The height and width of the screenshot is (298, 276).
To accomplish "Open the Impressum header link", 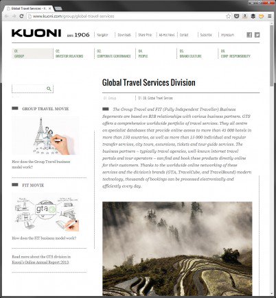I will pyautogui.click(x=227, y=35).
